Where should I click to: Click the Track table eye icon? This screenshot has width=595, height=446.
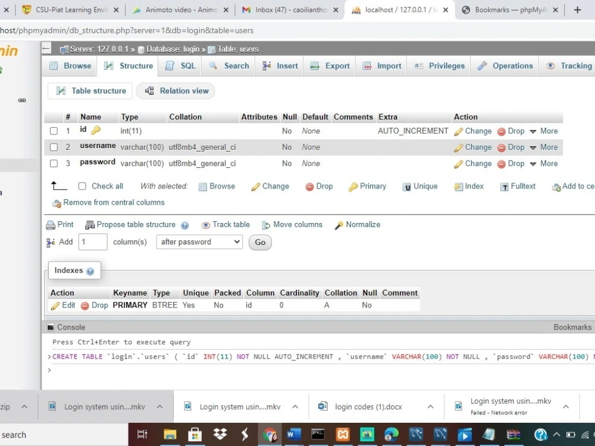tap(205, 225)
